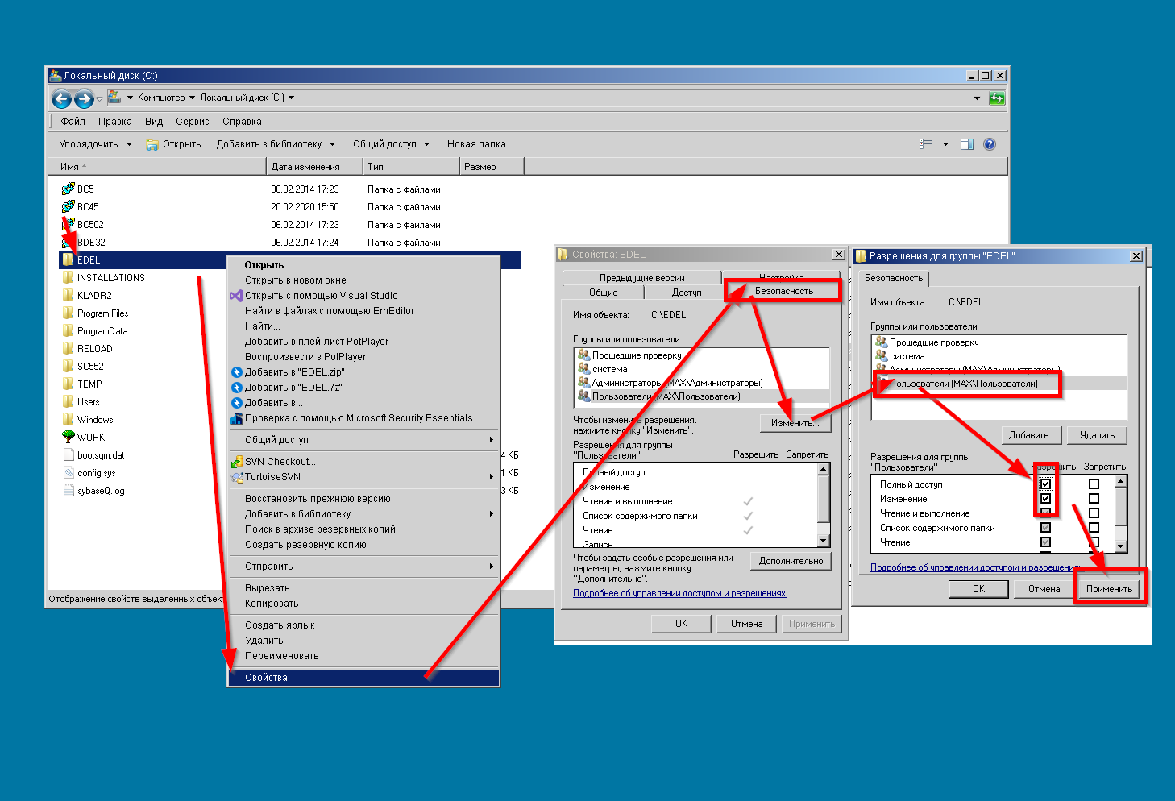Click the Изменить... button
The width and height of the screenshot is (1175, 801).
(794, 423)
